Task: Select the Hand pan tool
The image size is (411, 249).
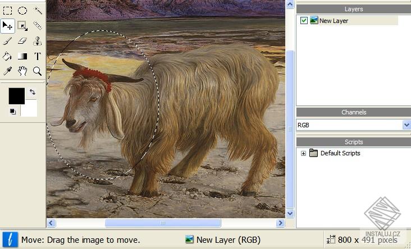Action: point(22,71)
